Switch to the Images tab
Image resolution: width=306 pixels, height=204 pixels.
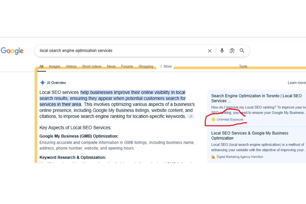pos(54,66)
